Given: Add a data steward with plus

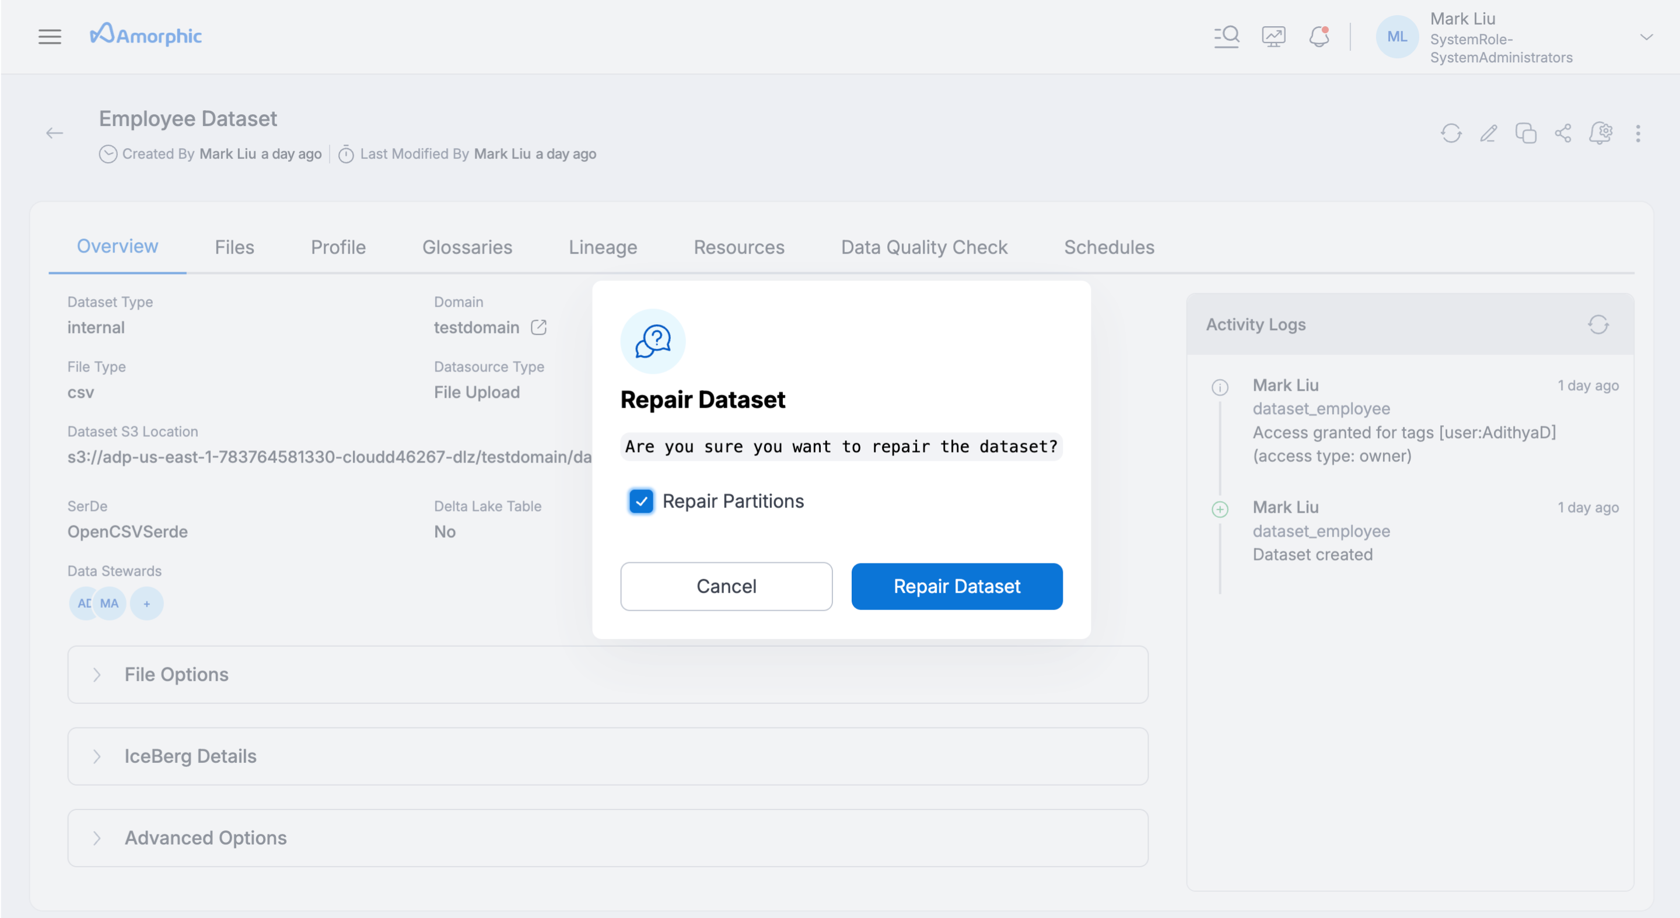Looking at the screenshot, I should [x=147, y=604].
